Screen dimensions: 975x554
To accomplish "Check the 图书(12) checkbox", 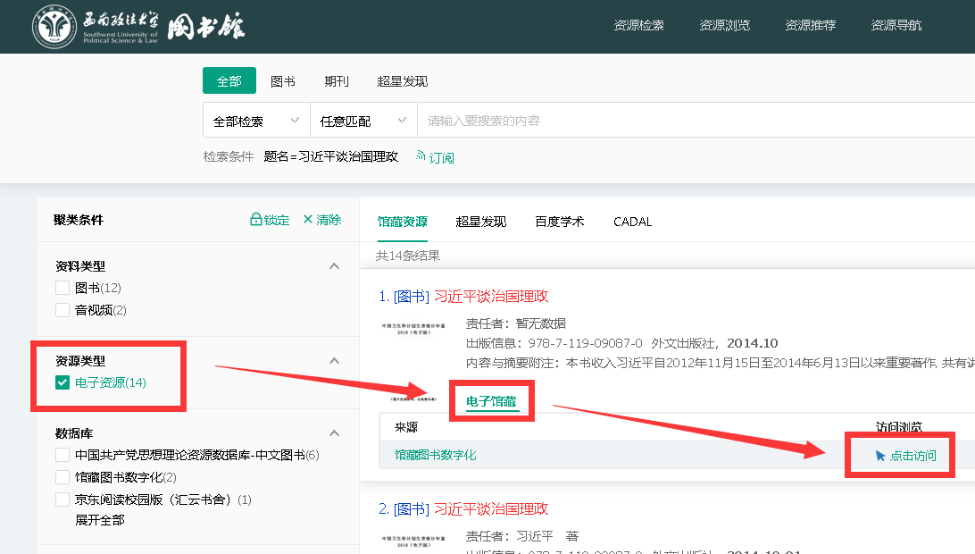I will tap(62, 288).
